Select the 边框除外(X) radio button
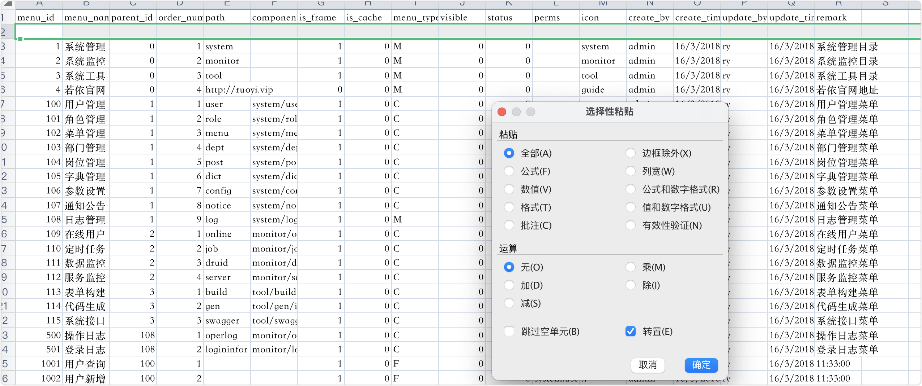 click(630, 153)
